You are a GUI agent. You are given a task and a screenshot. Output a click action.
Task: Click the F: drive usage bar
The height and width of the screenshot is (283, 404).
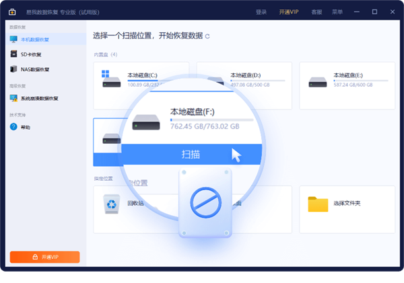[x=212, y=120]
